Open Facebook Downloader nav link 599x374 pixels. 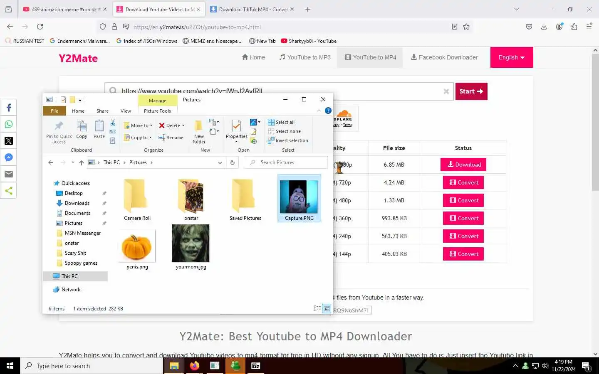[x=444, y=57]
